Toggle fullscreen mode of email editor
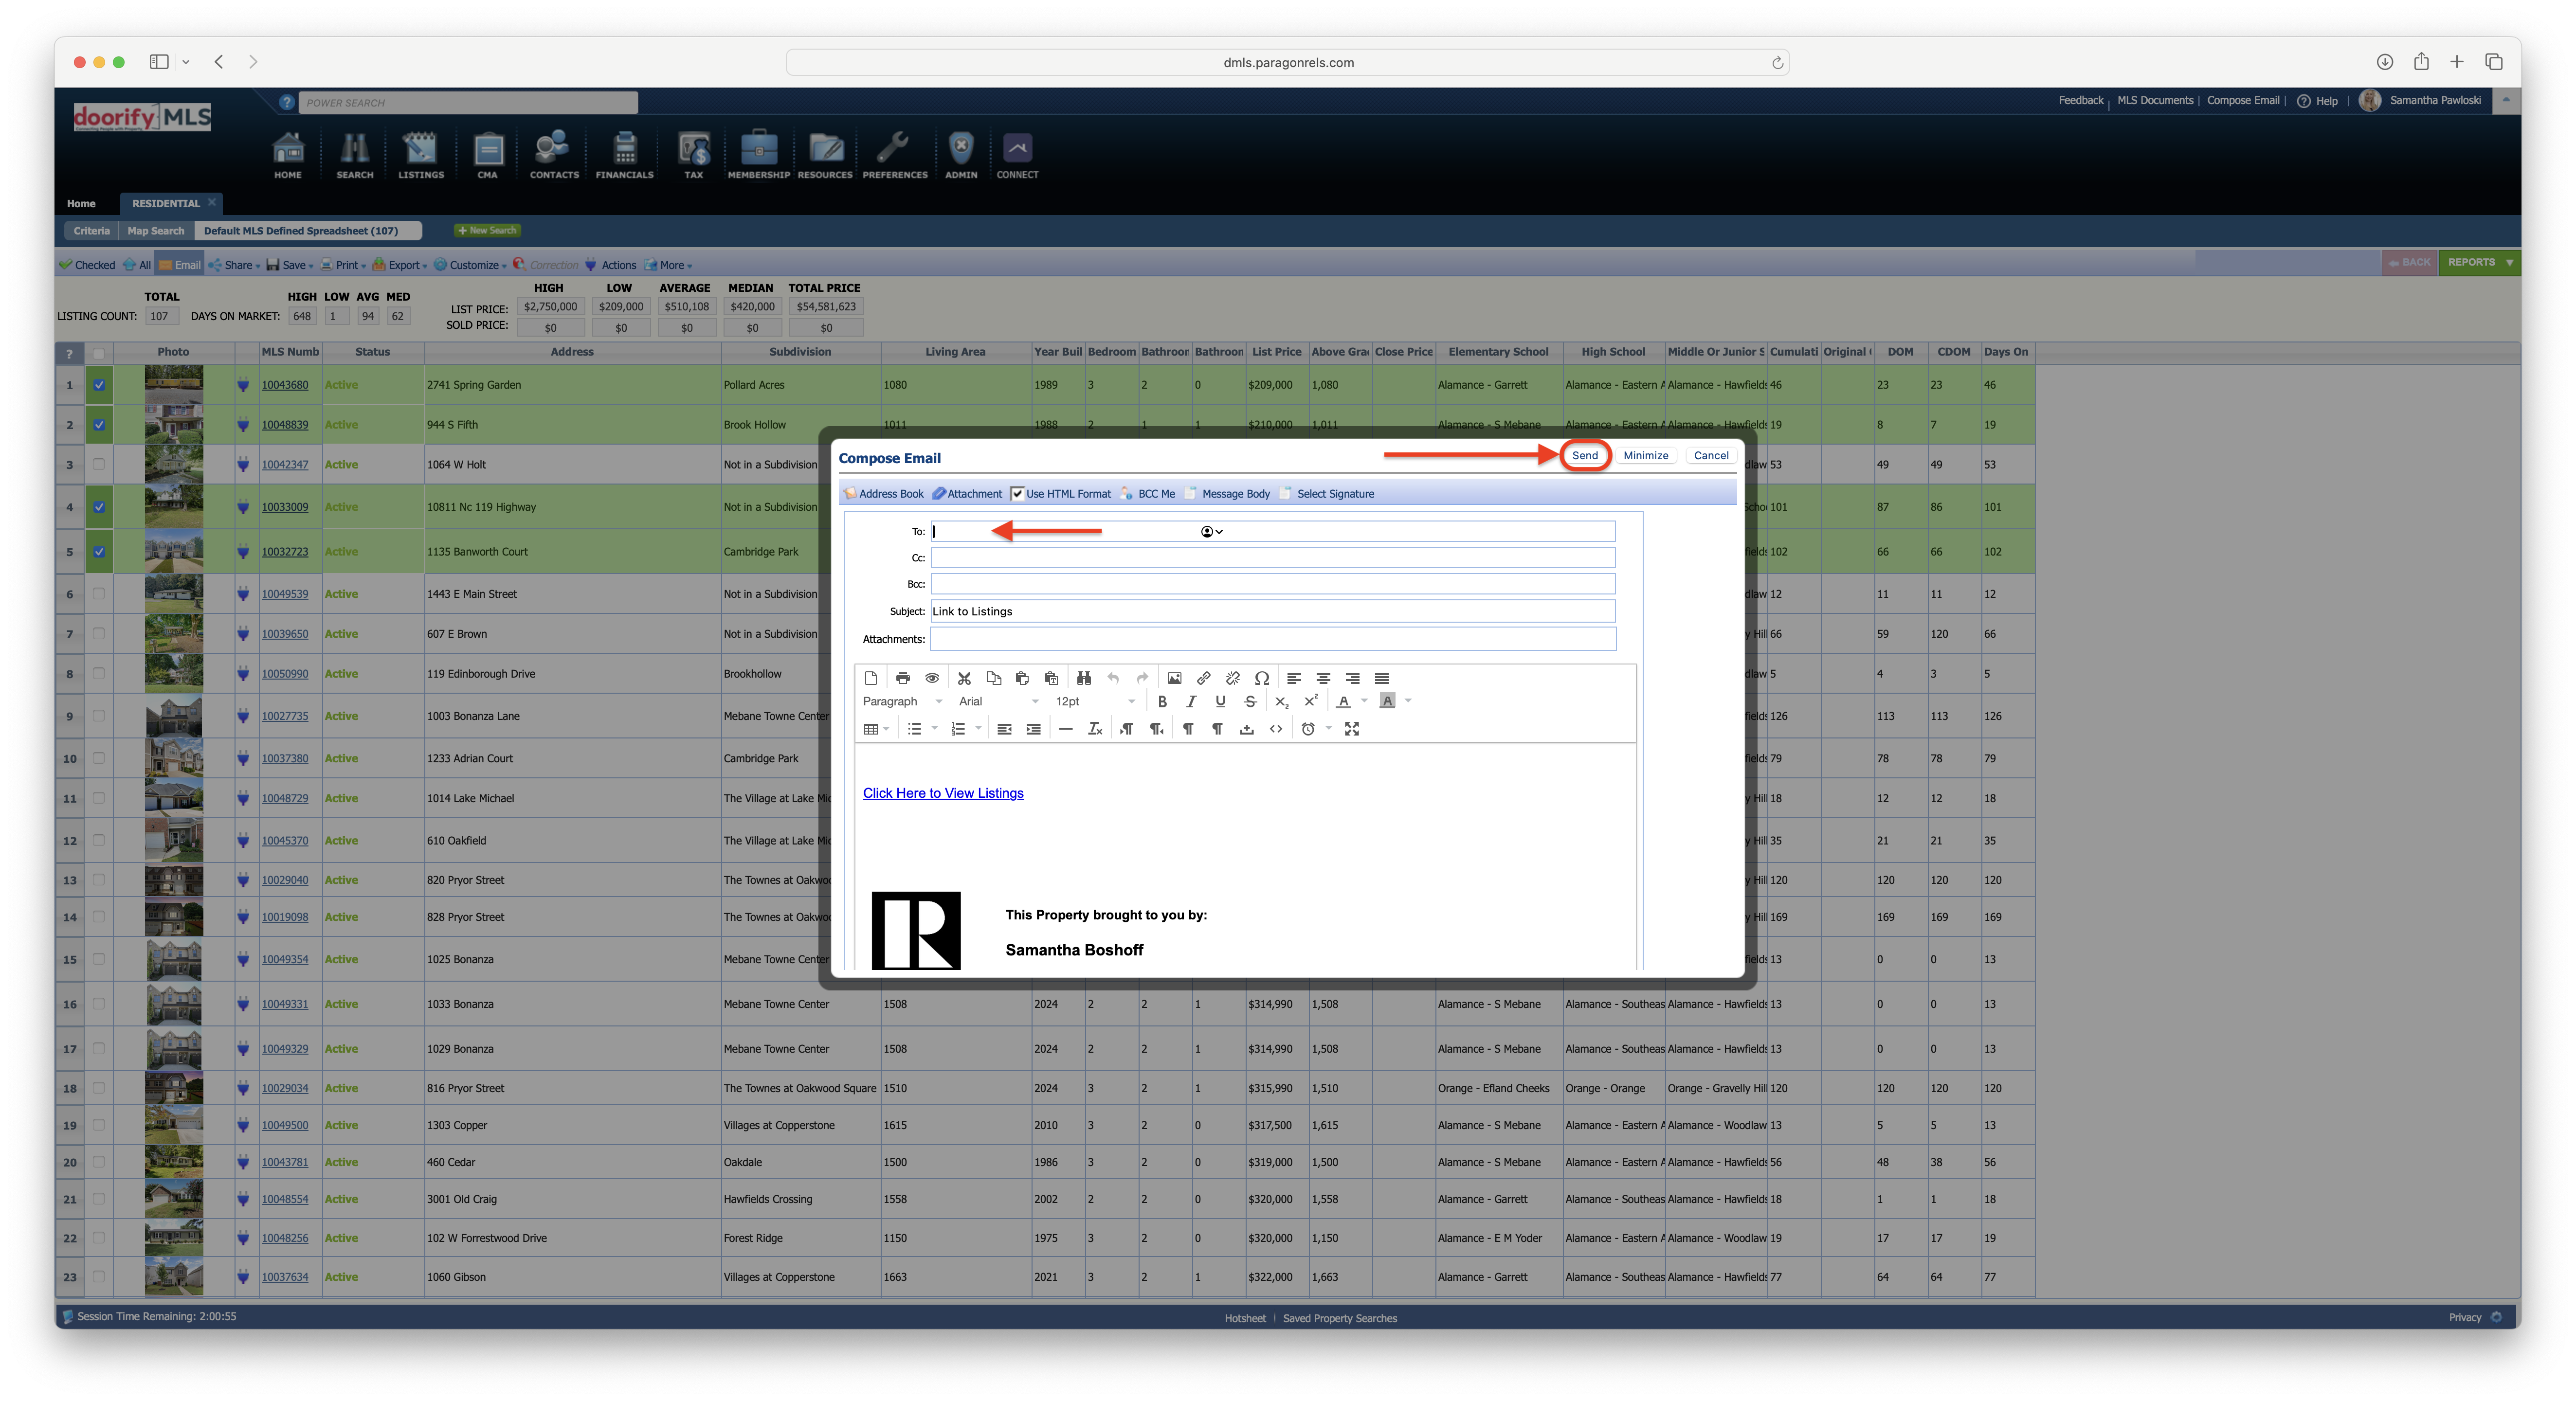This screenshot has width=2576, height=1401. [1352, 729]
